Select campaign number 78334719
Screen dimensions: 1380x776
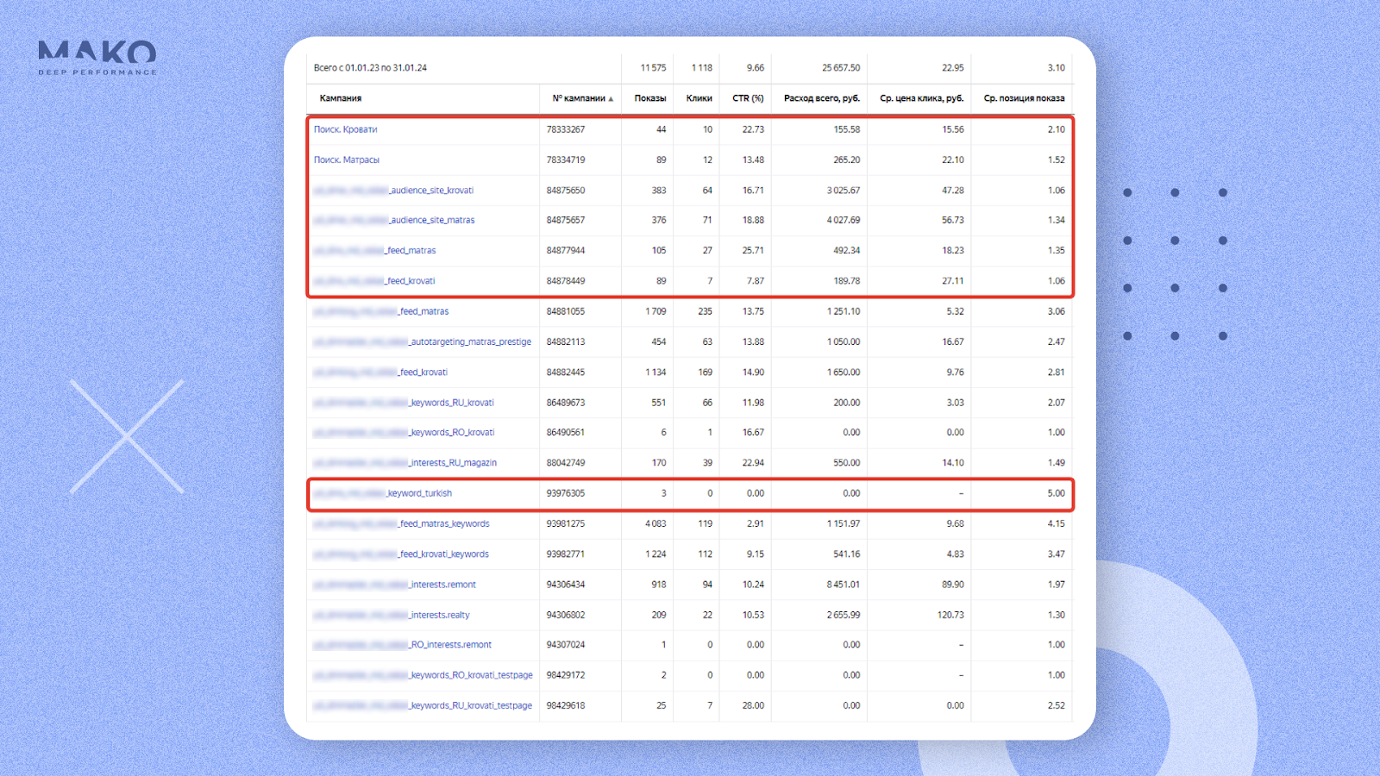[566, 160]
